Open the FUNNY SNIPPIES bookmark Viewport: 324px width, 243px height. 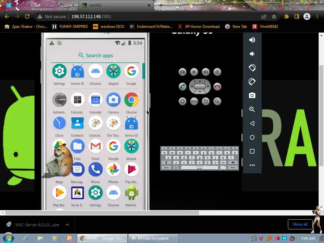(70, 27)
